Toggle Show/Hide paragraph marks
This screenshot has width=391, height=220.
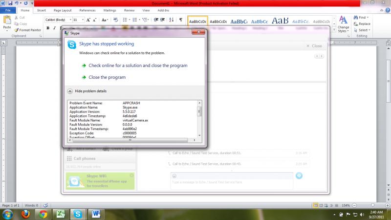point(181,20)
